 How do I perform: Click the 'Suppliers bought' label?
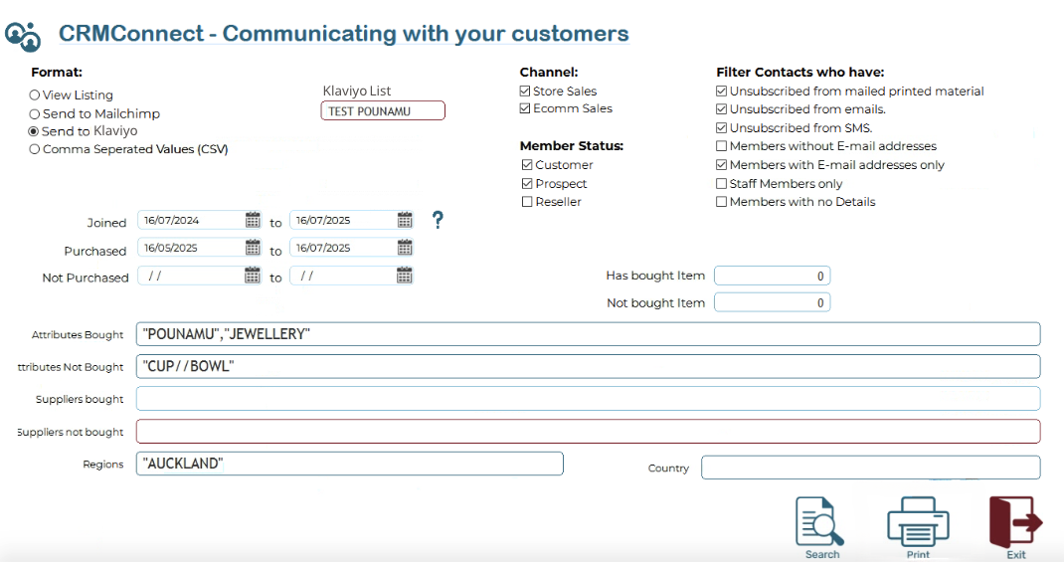(x=80, y=399)
